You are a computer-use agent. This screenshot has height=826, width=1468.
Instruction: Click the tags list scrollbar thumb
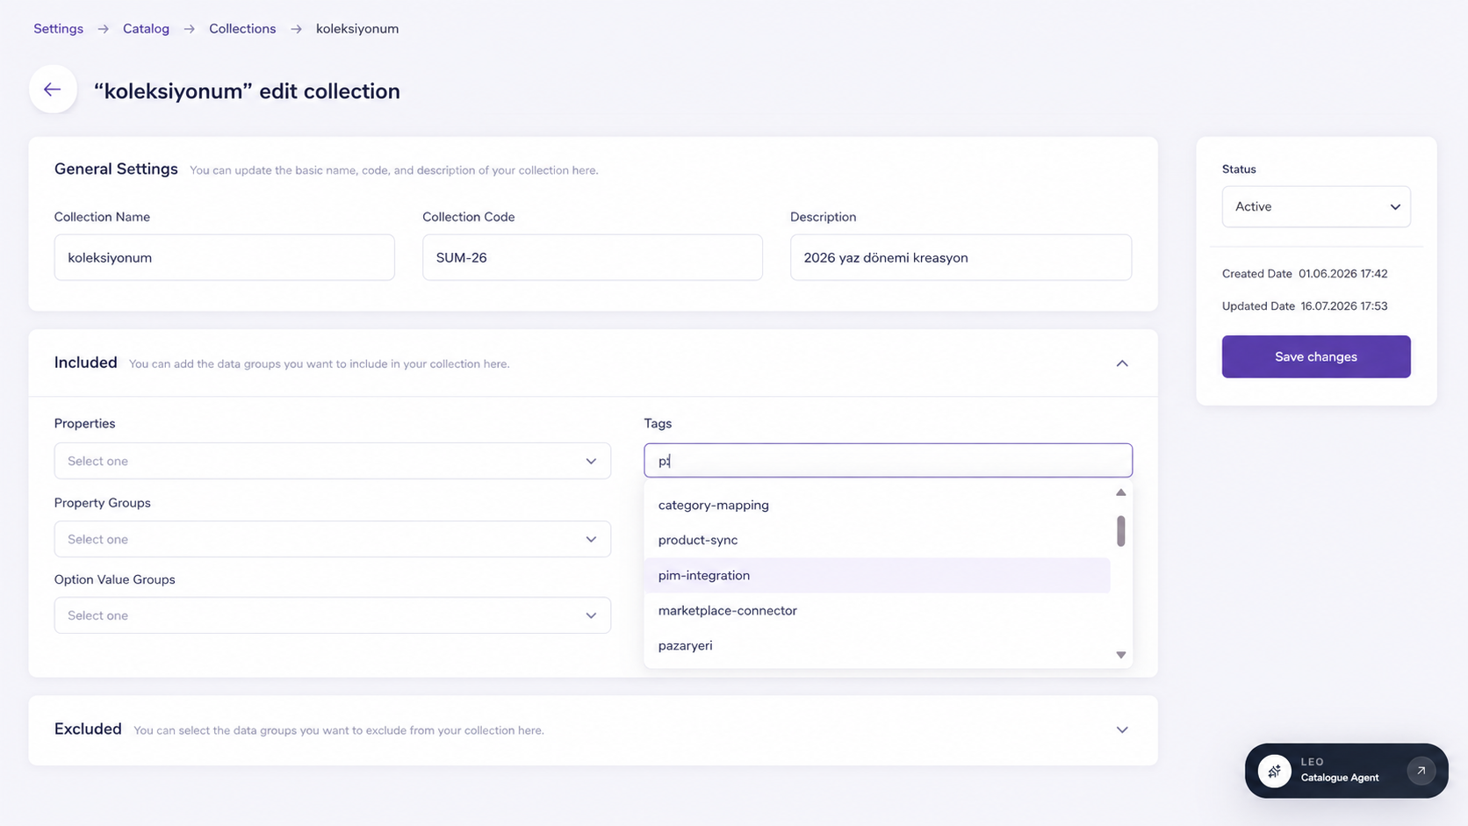tap(1120, 531)
